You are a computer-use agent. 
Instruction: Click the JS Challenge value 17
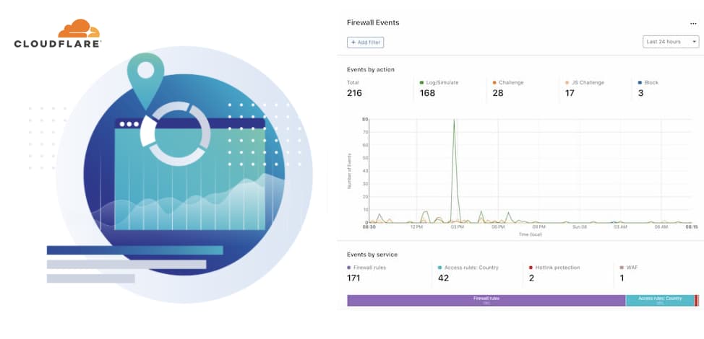click(570, 93)
